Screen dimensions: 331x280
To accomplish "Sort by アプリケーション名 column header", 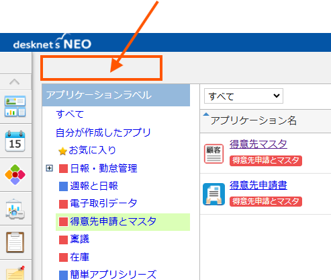I will [x=253, y=120].
